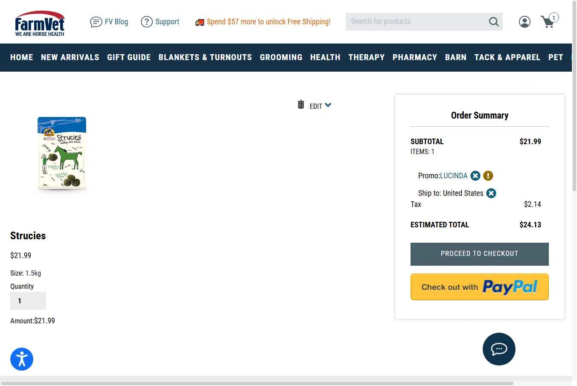Click the Support question mark icon
The height and width of the screenshot is (386, 577).
(147, 22)
